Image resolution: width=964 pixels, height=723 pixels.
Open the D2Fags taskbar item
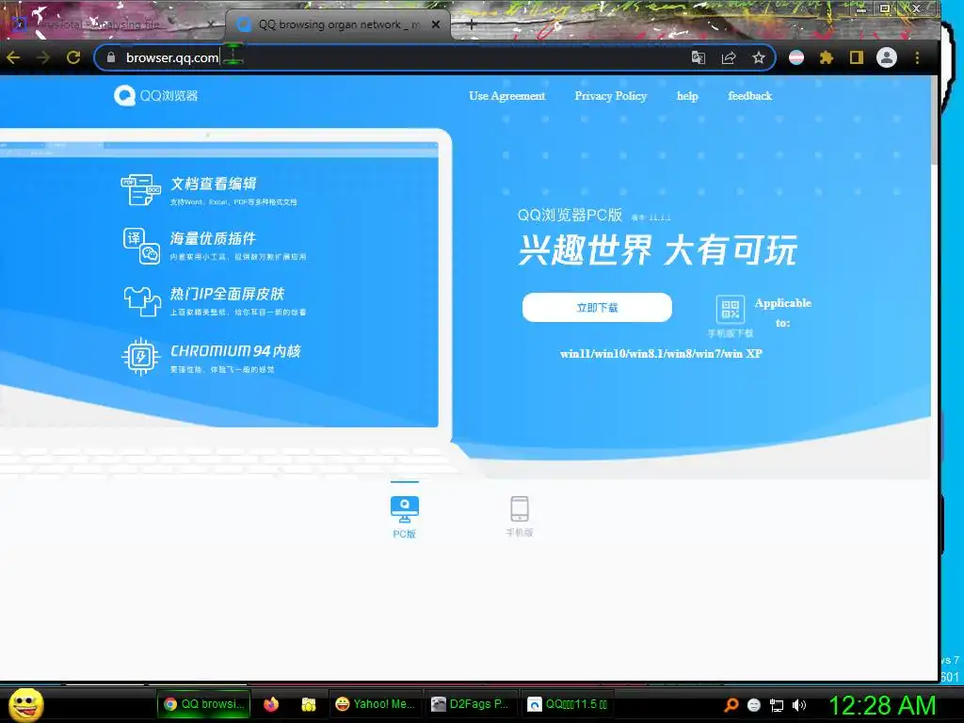[471, 704]
